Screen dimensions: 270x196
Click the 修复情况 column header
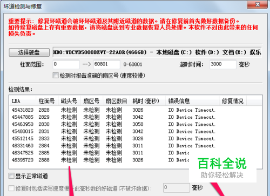pos(233,101)
